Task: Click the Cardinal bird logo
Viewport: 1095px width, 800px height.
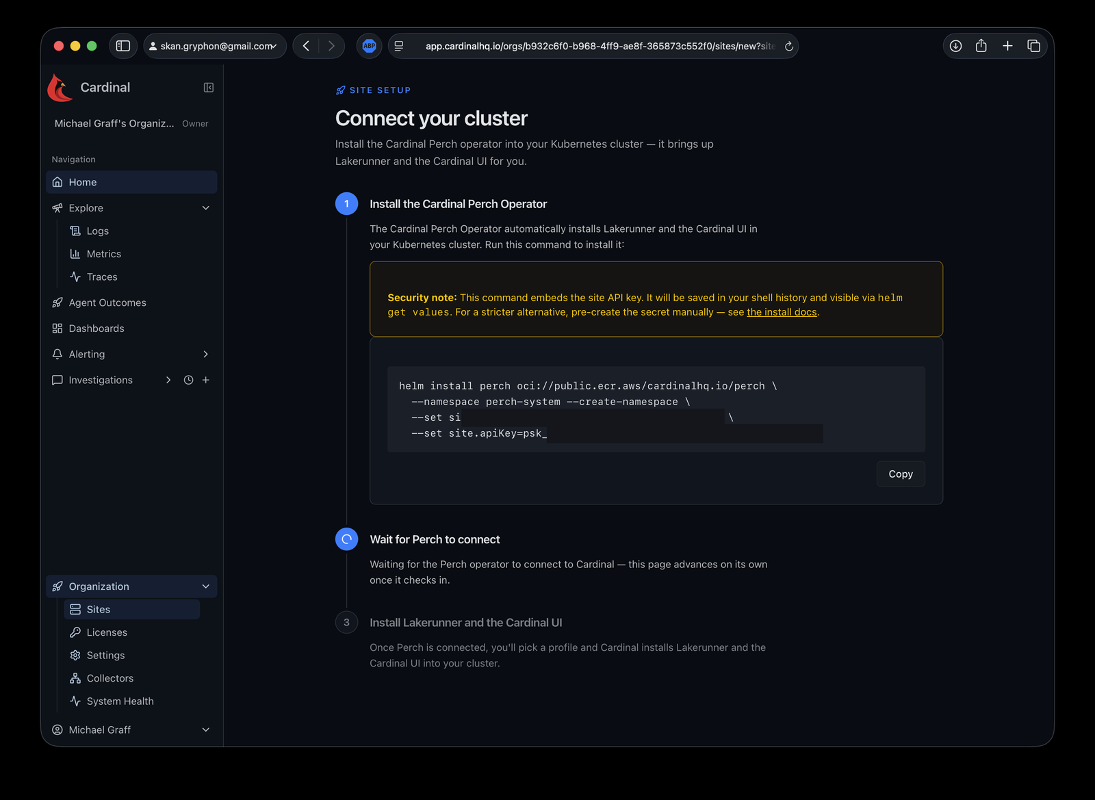Action: coord(60,88)
